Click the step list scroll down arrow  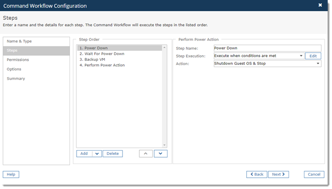click(164, 145)
